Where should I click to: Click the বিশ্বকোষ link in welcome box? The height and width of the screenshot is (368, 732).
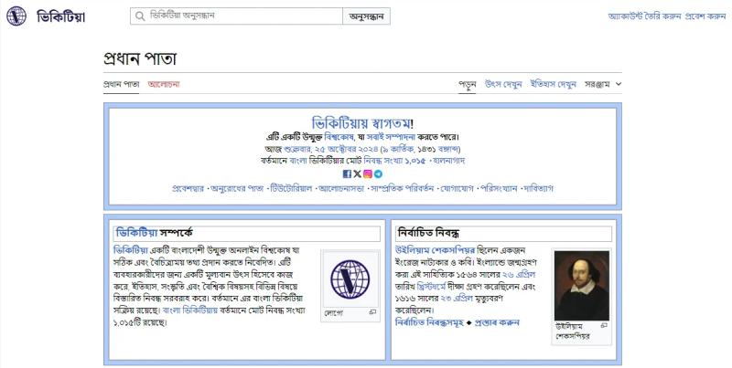click(339, 137)
